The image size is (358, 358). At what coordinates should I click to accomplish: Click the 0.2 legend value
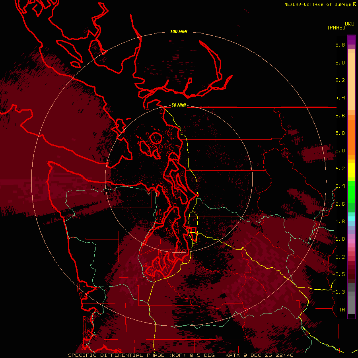tap(340, 257)
